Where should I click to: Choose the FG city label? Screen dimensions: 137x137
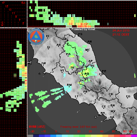128,96
